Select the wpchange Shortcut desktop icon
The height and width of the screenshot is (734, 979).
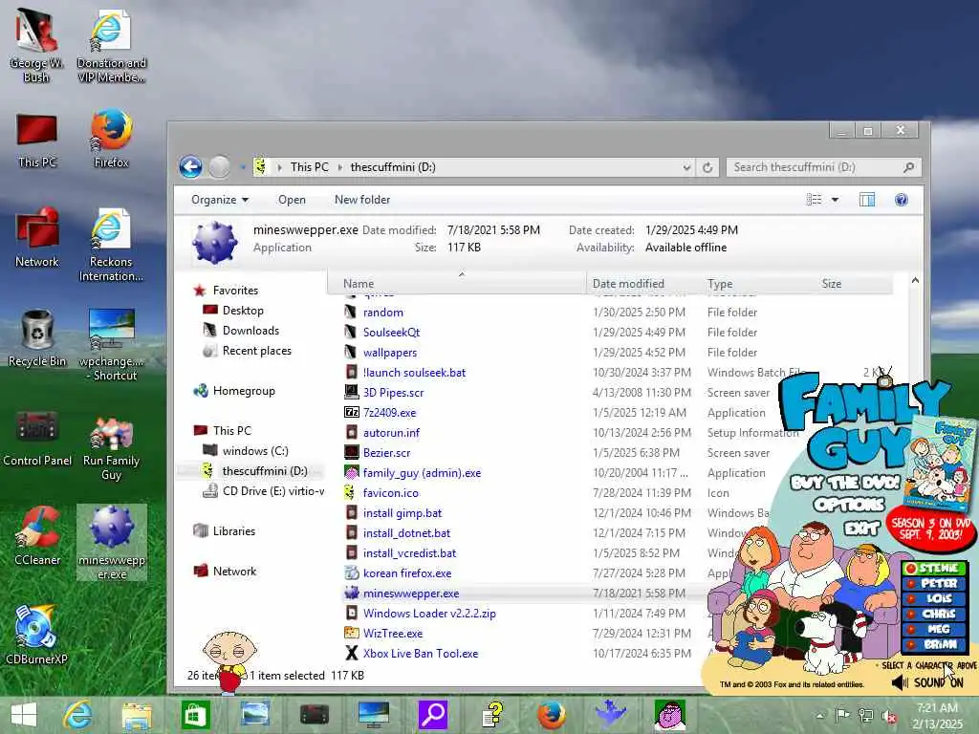click(x=111, y=344)
